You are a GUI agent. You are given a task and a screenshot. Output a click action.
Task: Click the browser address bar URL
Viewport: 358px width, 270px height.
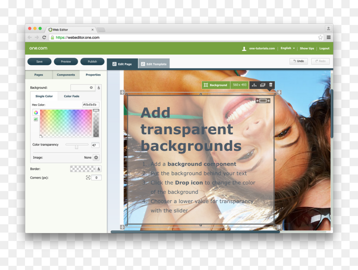coord(77,37)
